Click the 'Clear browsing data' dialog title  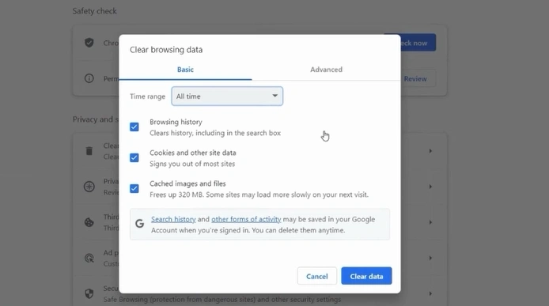(166, 50)
